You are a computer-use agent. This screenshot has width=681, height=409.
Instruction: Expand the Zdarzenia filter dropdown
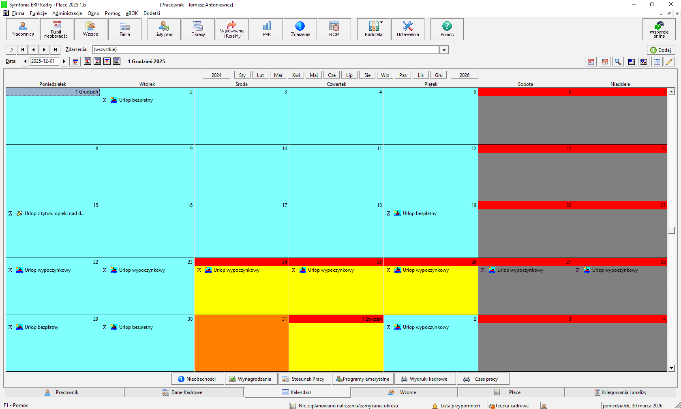pyautogui.click(x=444, y=50)
